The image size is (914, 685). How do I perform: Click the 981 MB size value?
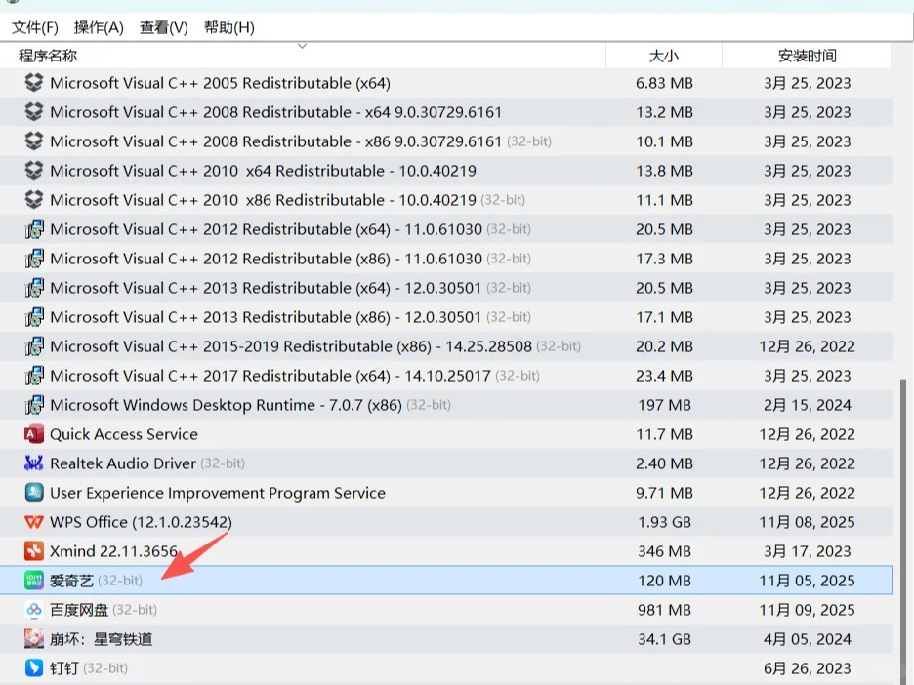pyautogui.click(x=664, y=610)
